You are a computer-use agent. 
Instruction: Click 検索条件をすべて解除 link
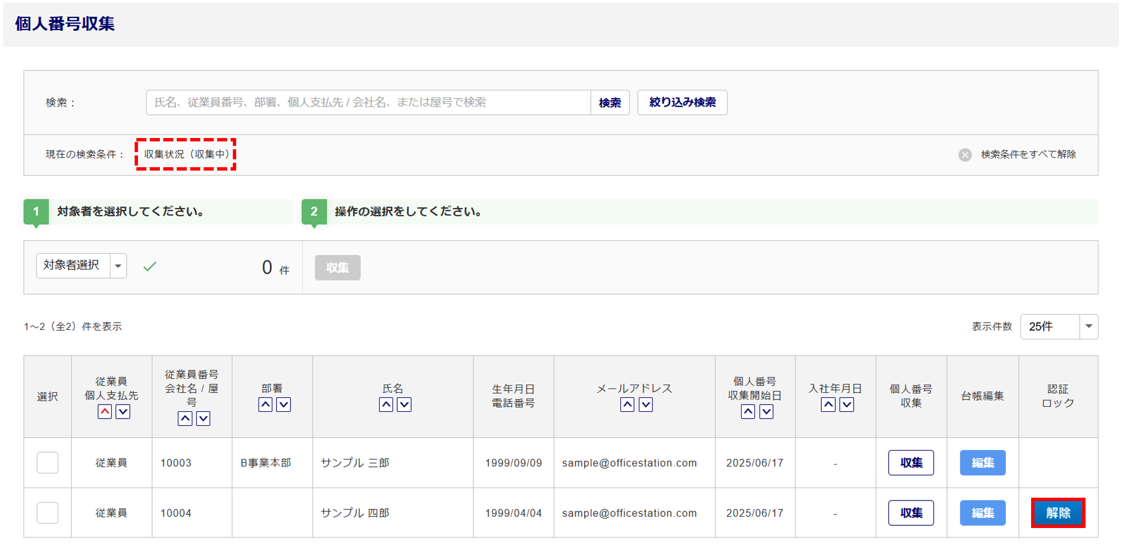click(1028, 154)
